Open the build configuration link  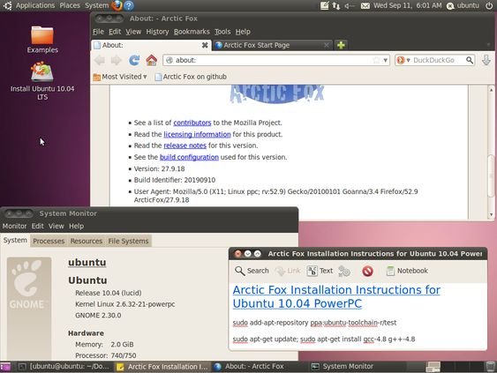point(189,157)
